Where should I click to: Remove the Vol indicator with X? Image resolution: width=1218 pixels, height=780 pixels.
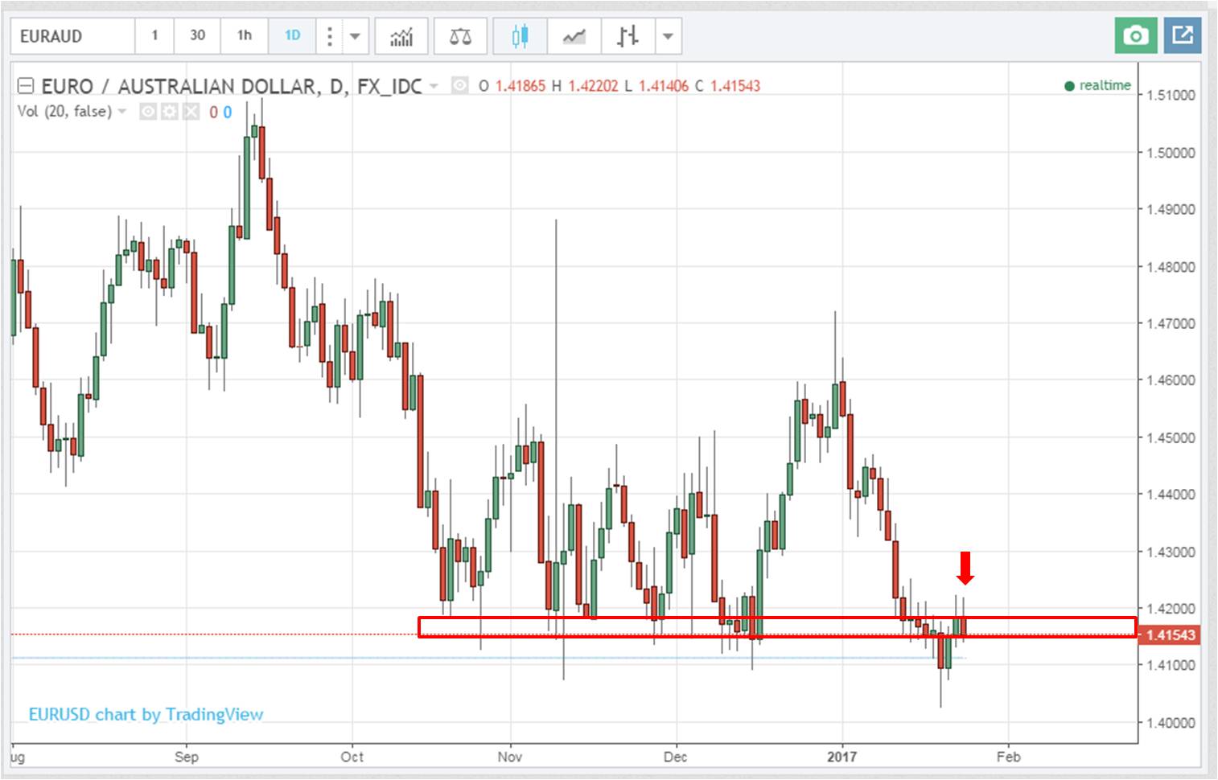tap(190, 112)
